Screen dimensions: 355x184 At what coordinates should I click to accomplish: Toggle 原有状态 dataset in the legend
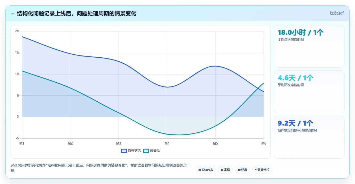coord(131,151)
